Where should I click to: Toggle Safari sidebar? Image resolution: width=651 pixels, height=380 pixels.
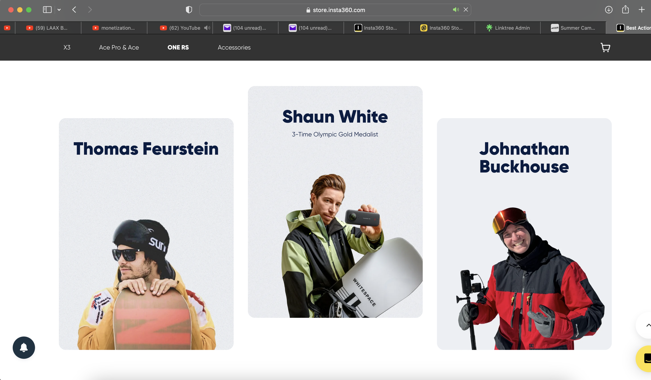point(47,10)
